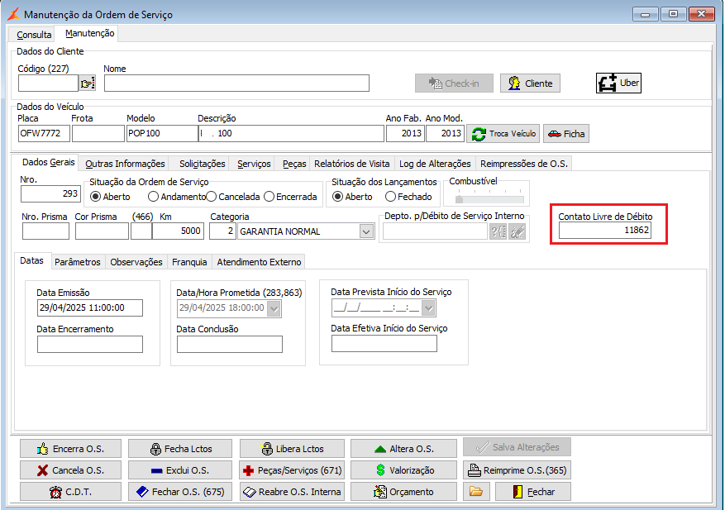
Task: Click the Uber button with seat icon
Action: [x=618, y=83]
